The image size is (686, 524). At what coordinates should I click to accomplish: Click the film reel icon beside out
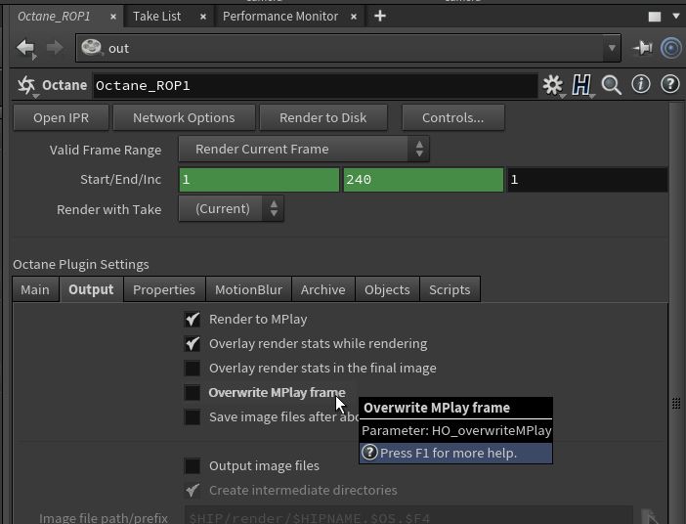click(91, 48)
